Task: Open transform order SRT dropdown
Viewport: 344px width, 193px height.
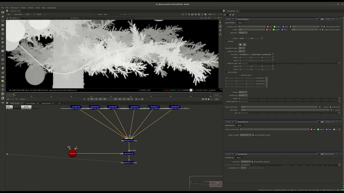Action: point(242,48)
